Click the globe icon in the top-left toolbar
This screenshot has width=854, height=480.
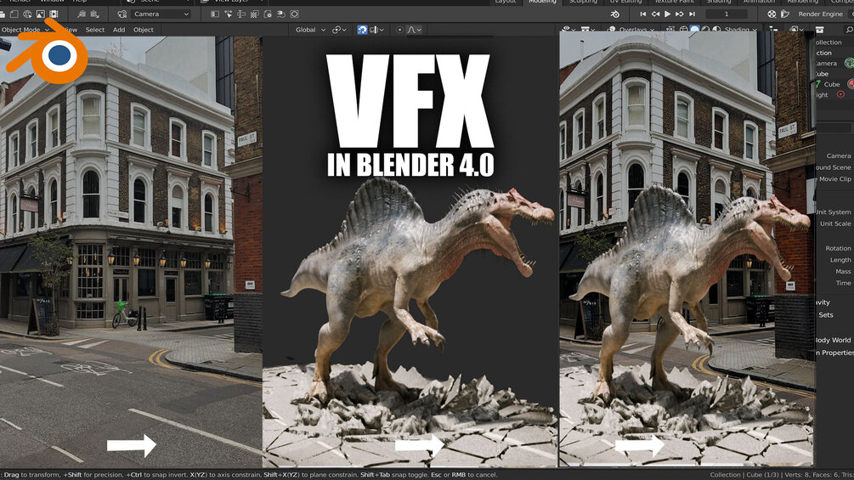click(27, 14)
